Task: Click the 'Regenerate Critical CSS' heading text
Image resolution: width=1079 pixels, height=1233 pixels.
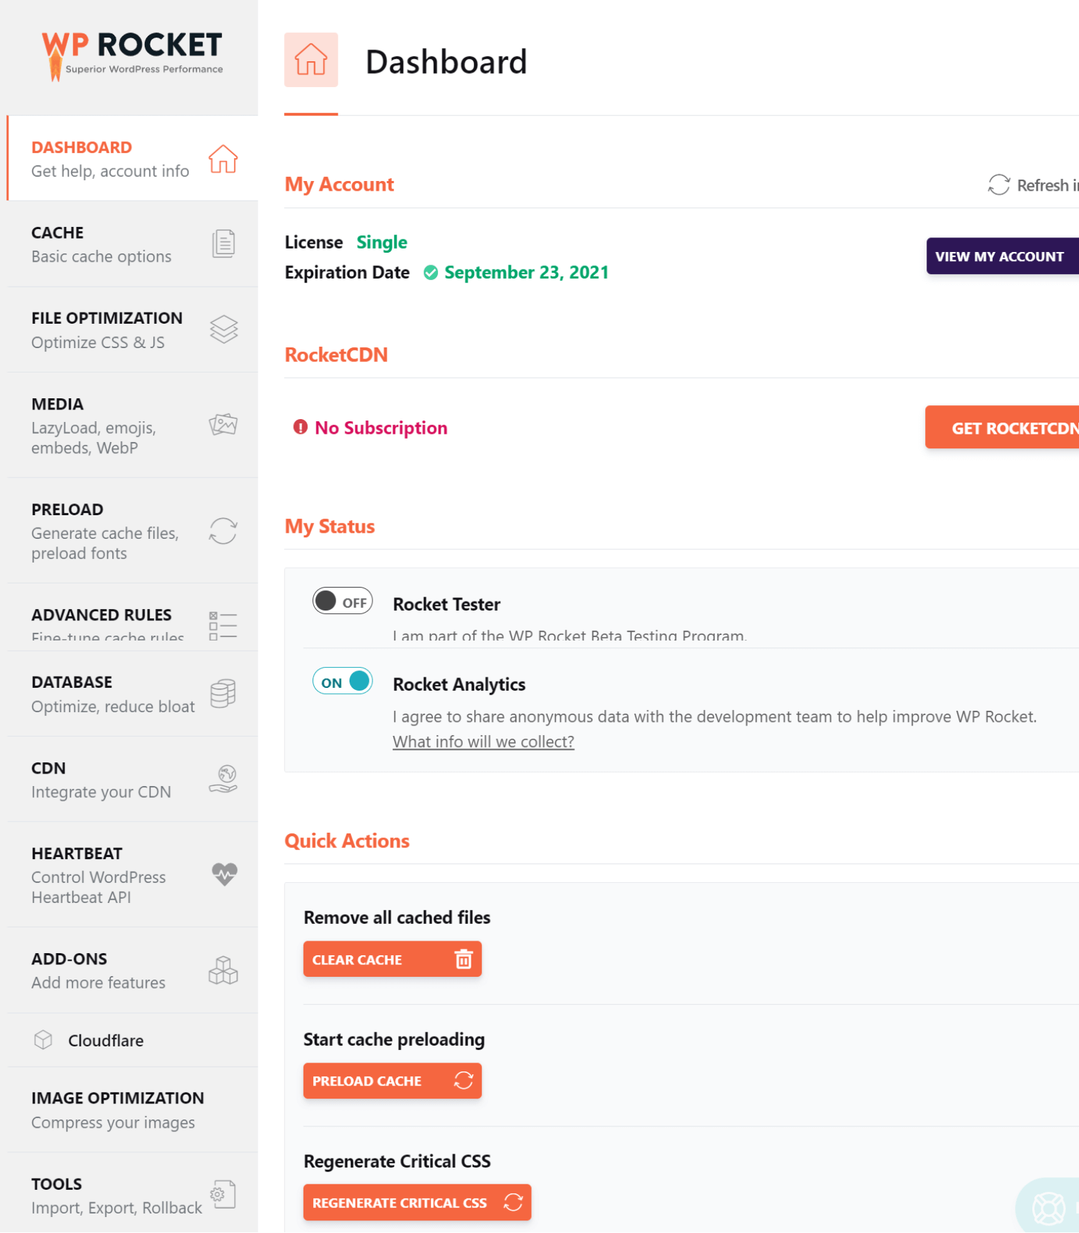Action: coord(397,1161)
